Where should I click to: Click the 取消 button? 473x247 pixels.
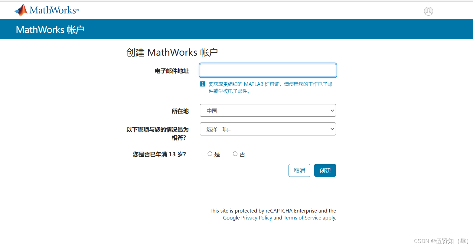pos(299,171)
